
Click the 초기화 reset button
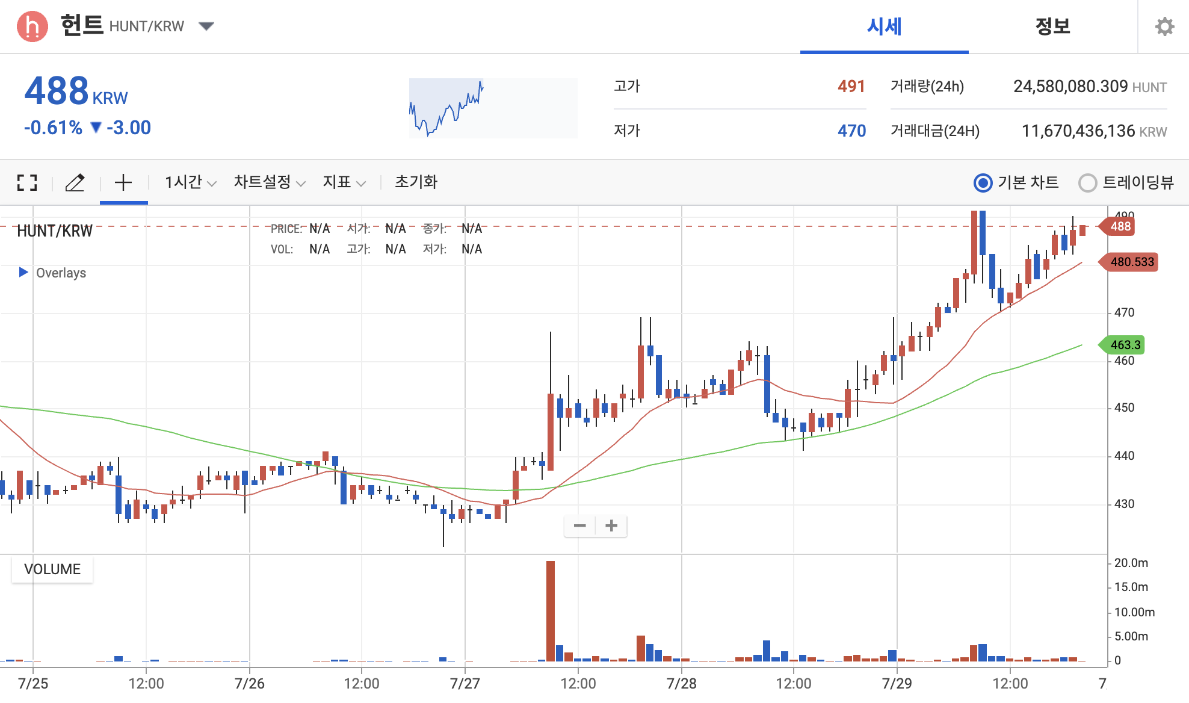point(416,182)
